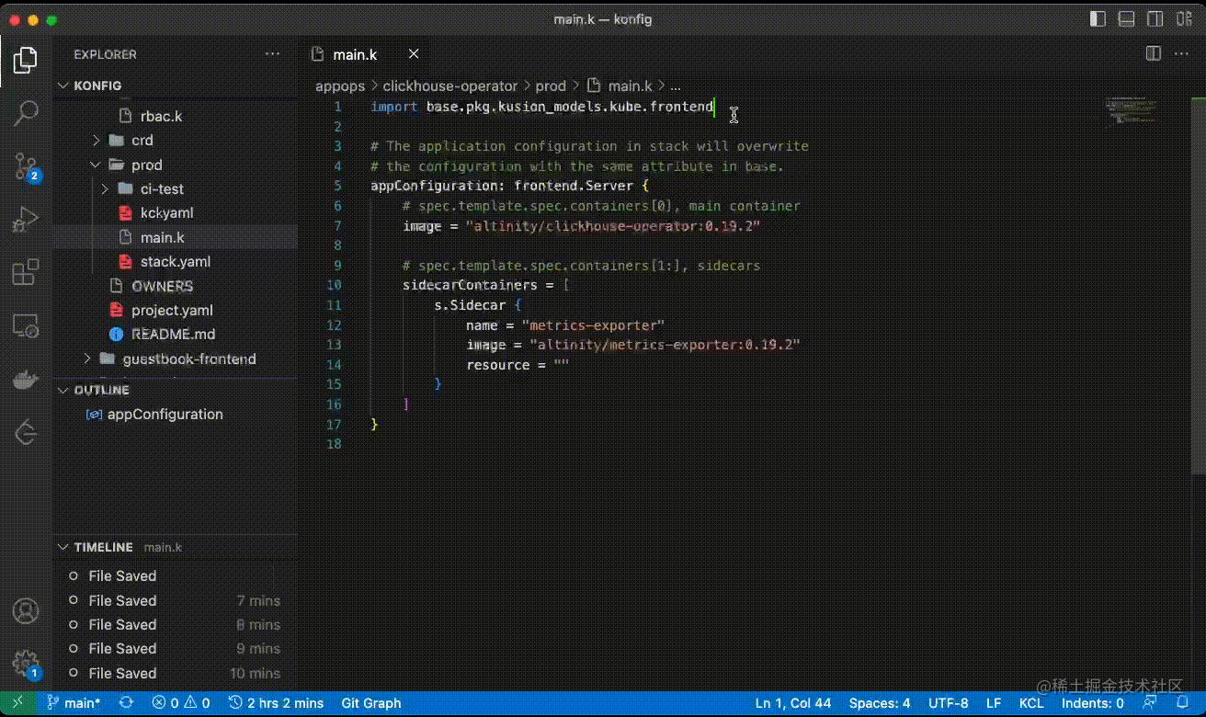Viewport: 1206px width, 717px height.
Task: Click Ln 1, Col 44 indicator
Action: [793, 703]
